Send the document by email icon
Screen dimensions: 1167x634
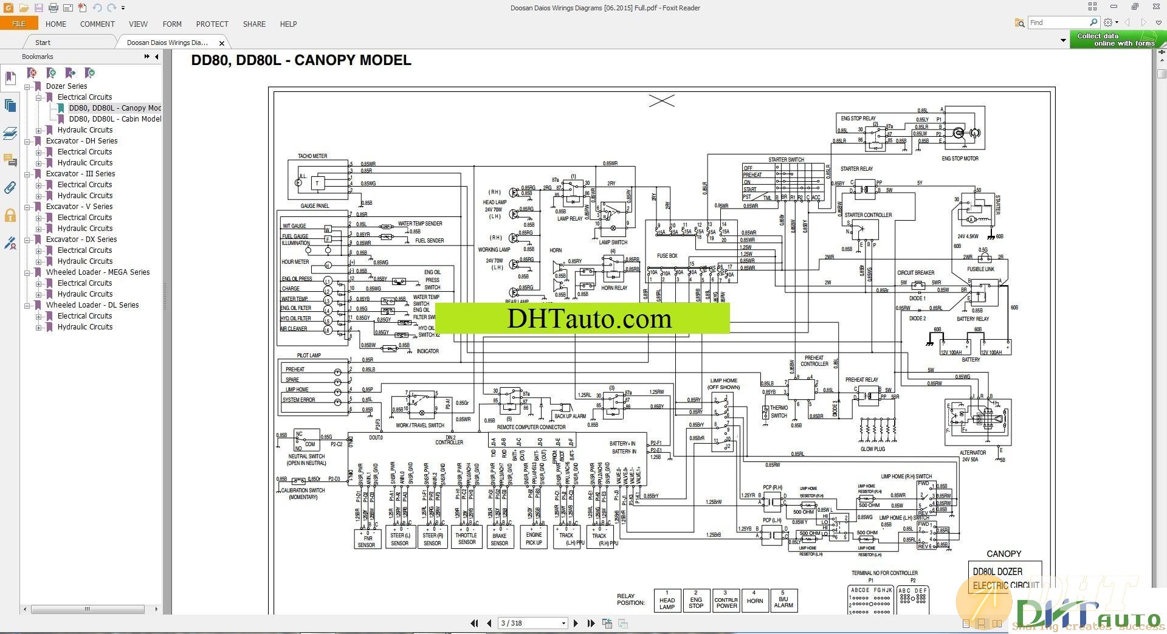pyautogui.click(x=67, y=8)
